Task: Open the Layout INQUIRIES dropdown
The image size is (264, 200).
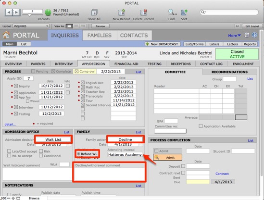Action: coord(31,26)
